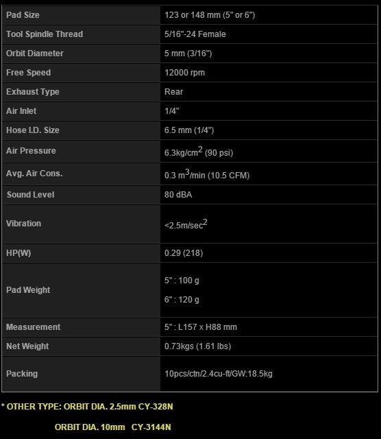The image size is (381, 439).
Task: Click the Hose I.D. Size label
Action: point(33,130)
